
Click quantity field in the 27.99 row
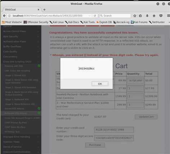[135, 89]
